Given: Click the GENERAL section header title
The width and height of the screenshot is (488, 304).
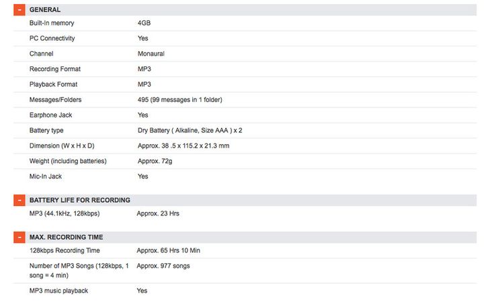Looking at the screenshot, I should pyautogui.click(x=45, y=10).
